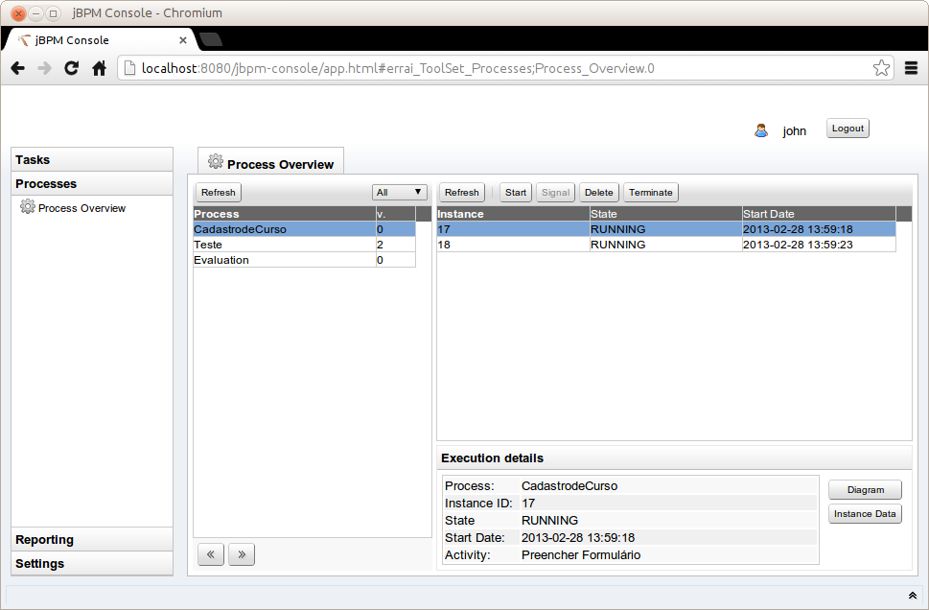Open the Diagram for the instance
This screenshot has height=610, width=929.
click(865, 490)
